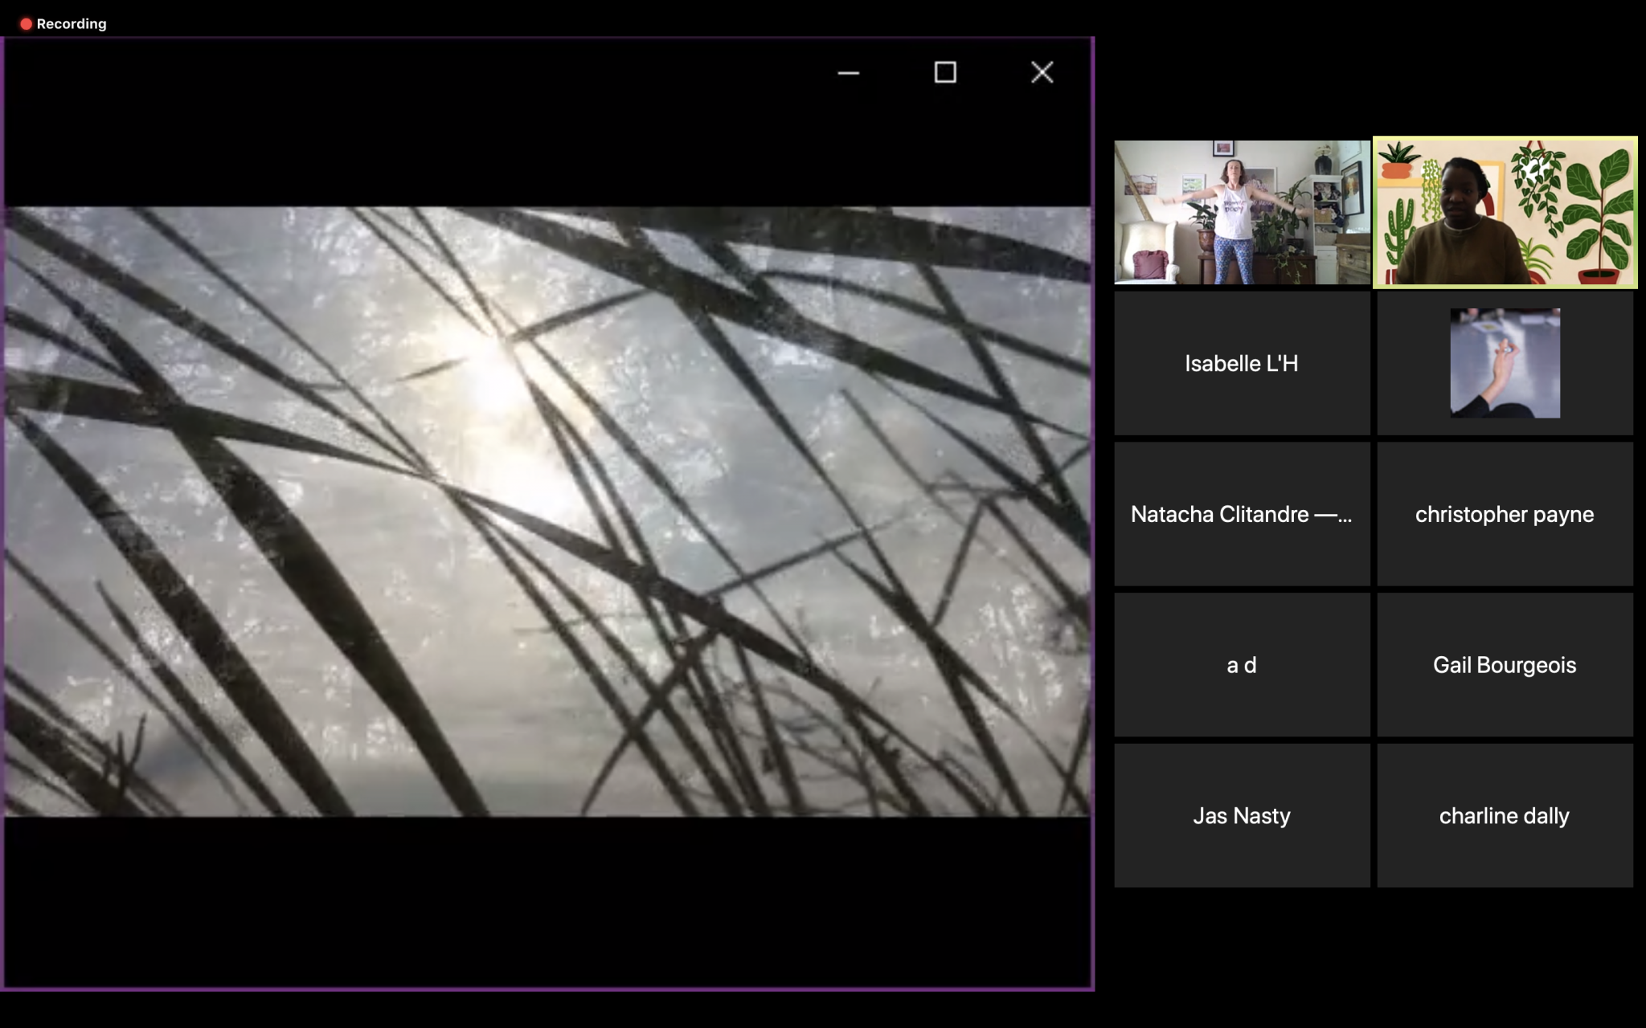
Task: Click the shared grass and sun video
Action: tap(547, 512)
